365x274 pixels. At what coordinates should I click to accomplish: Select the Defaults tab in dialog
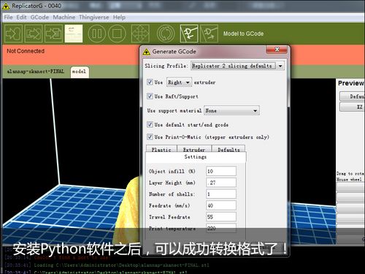coord(228,149)
